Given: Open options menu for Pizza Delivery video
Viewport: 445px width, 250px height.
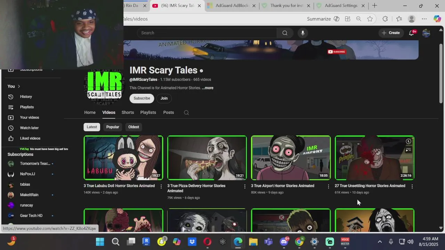Looking at the screenshot, I should click(245, 186).
